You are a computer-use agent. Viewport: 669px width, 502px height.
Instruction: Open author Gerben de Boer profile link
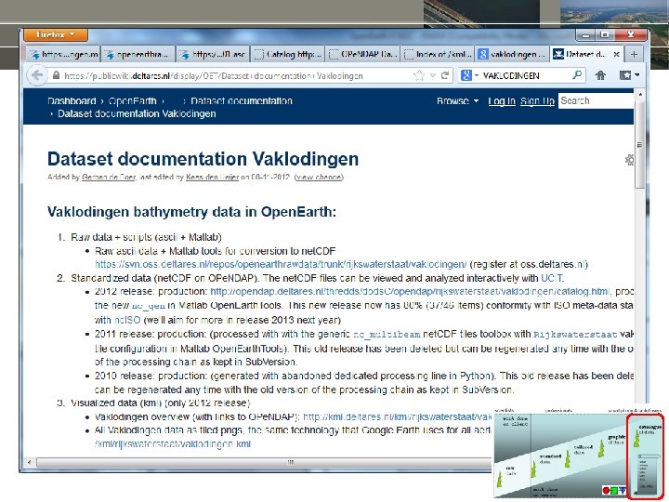coord(109,178)
